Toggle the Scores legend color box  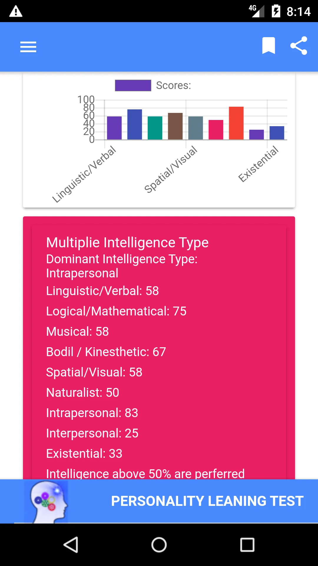(133, 85)
